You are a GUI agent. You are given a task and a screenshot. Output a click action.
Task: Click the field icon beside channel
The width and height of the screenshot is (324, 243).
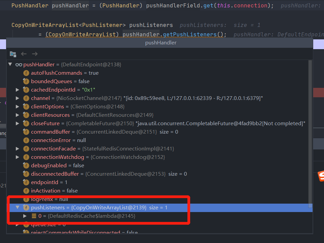tap(26, 98)
